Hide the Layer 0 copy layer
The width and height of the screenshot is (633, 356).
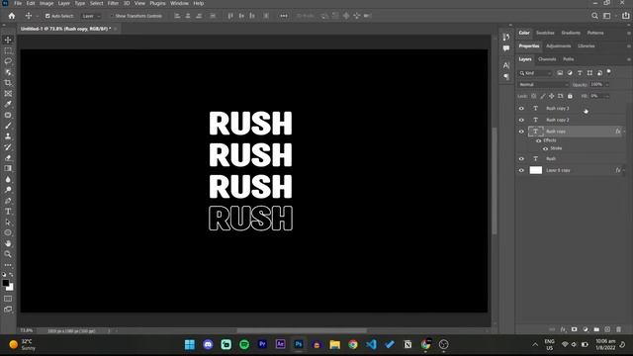coord(521,170)
